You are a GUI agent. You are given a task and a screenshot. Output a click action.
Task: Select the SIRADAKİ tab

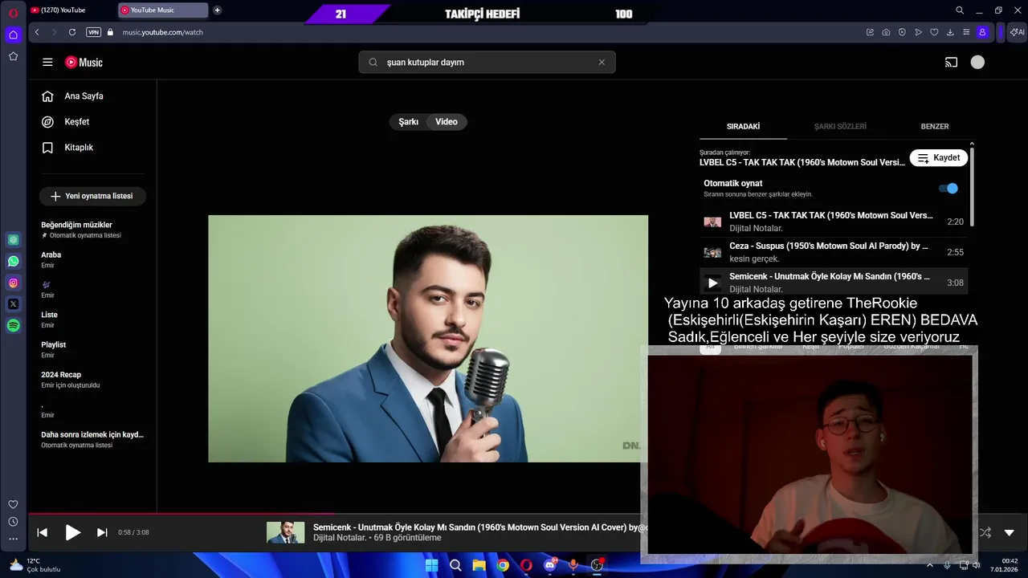(743, 126)
